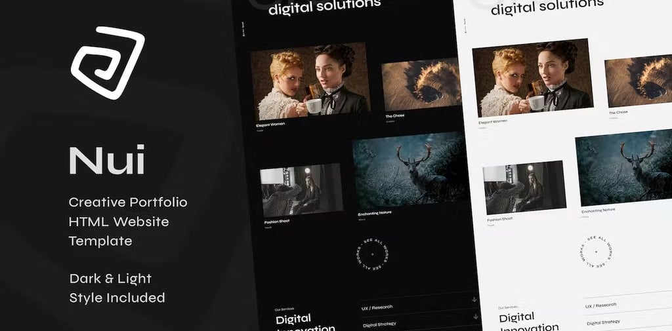The image size is (672, 331).
Task: Select Elegant Women title in light mockup
Action: coord(493,122)
